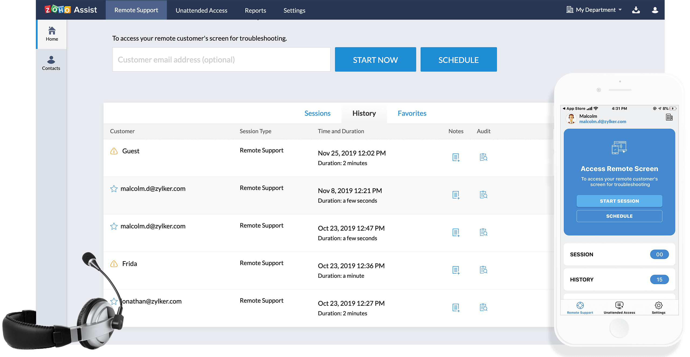
Task: Click the Nov 25, 2019 12:02 PM timestamp
Action: 352,153
